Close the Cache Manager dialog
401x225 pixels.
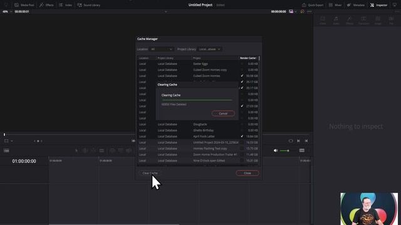pos(247,173)
